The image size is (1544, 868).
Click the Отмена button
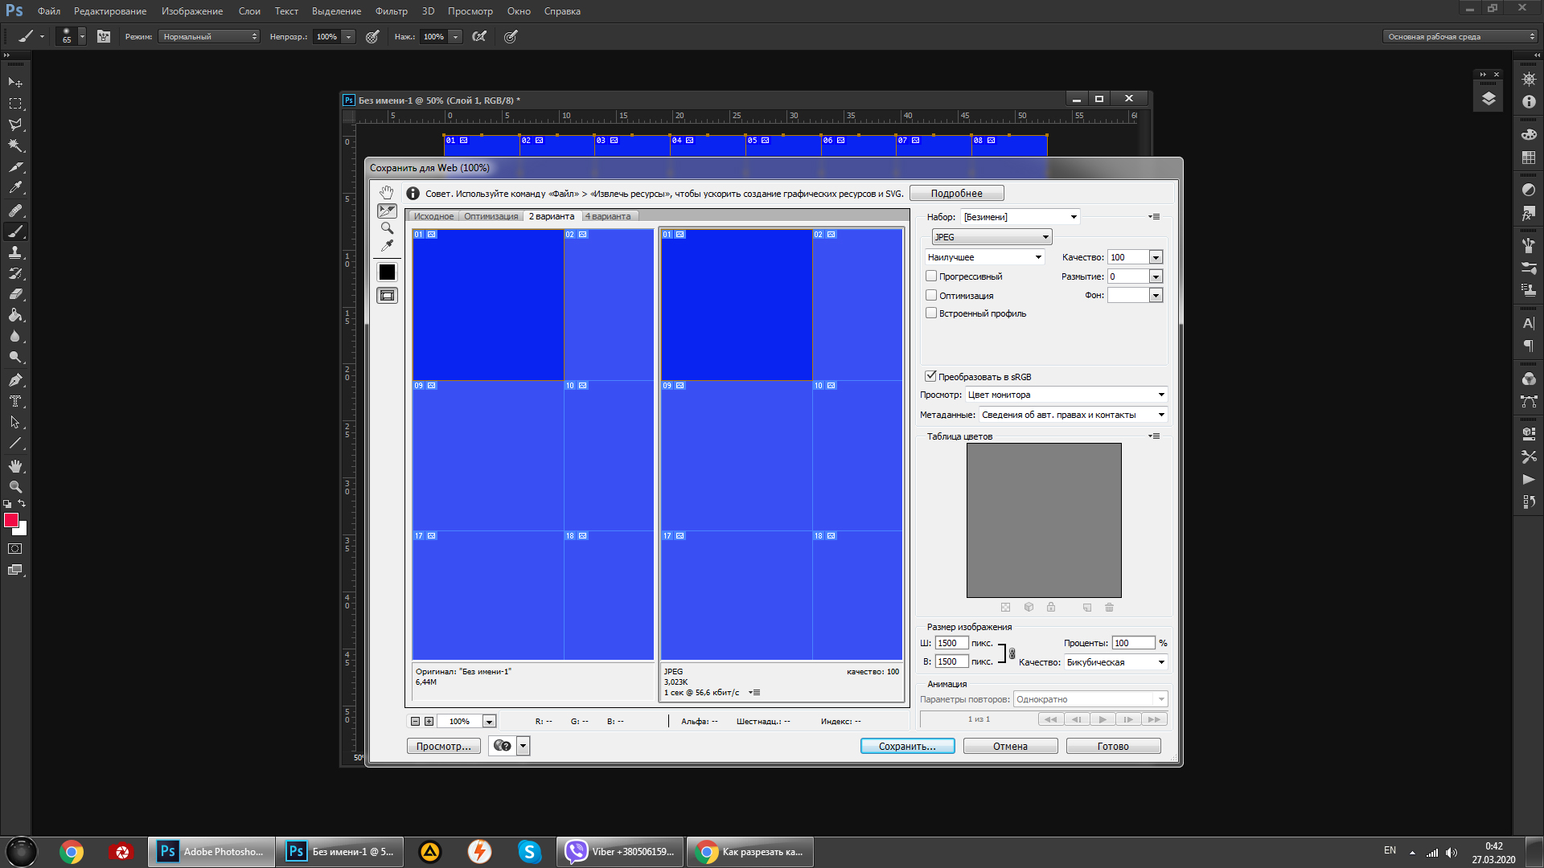1010,747
